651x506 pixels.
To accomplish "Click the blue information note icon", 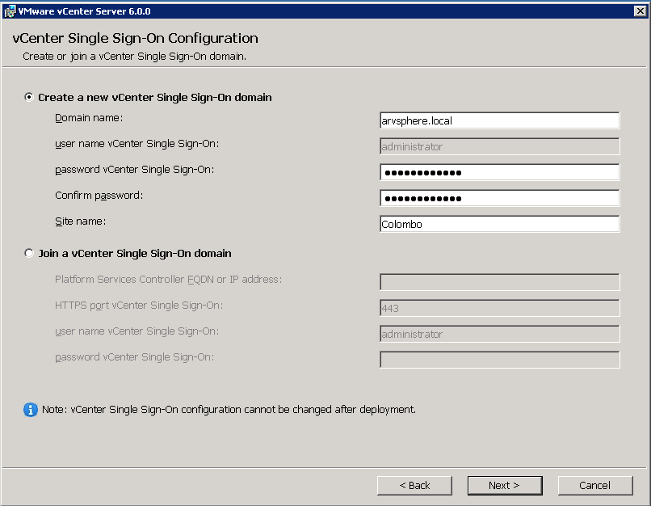I will click(x=31, y=410).
